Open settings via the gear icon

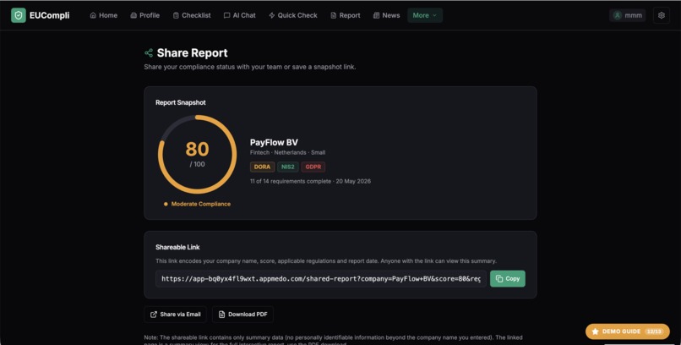coord(661,15)
